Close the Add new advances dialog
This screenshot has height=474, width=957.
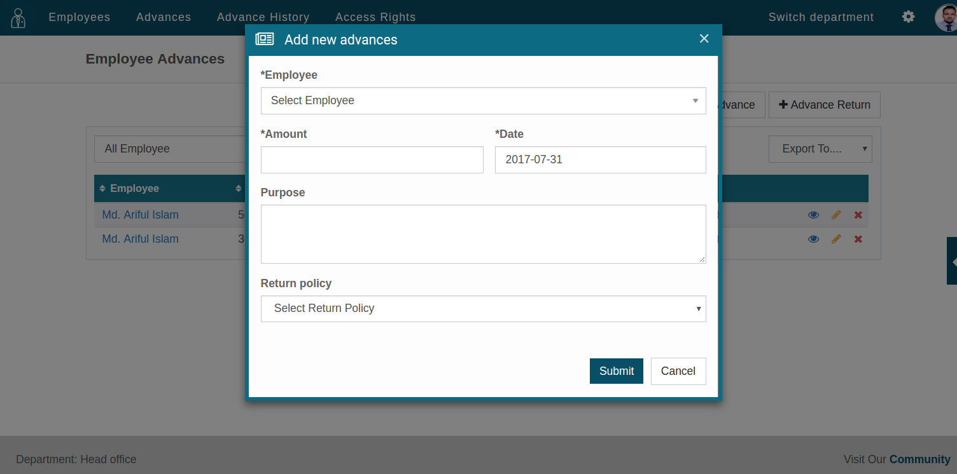704,39
